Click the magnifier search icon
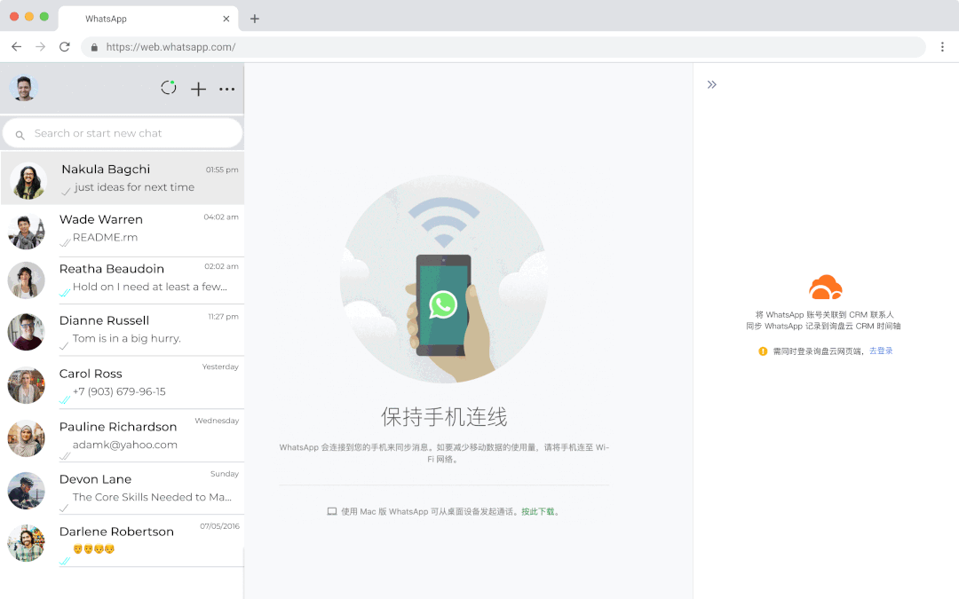This screenshot has width=959, height=599. 20,135
